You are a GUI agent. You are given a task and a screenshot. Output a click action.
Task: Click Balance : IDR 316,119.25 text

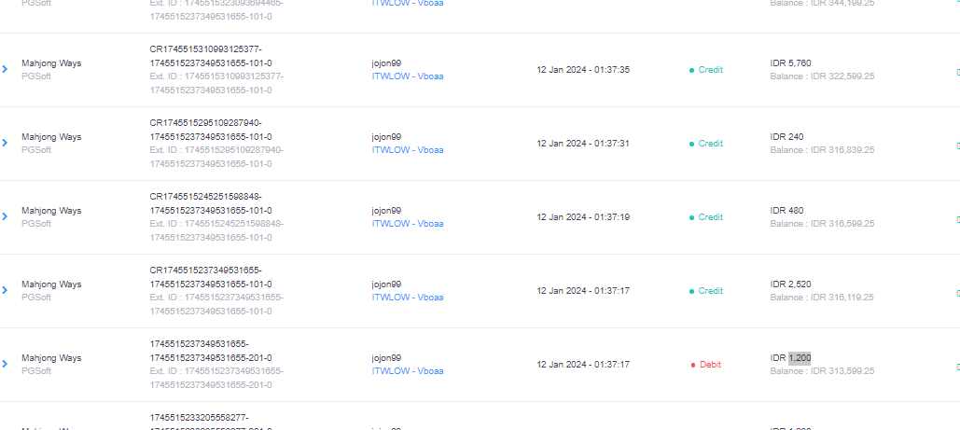tap(822, 298)
